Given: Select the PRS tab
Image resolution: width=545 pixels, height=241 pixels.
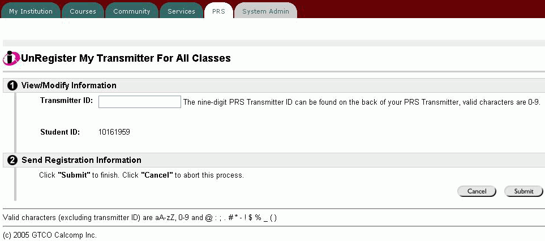Looking at the screenshot, I should click(x=218, y=11).
